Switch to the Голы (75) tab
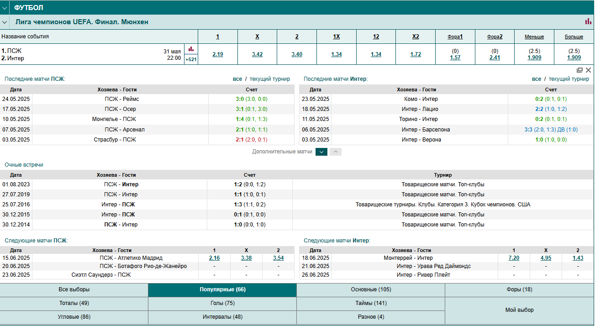The height and width of the screenshot is (326, 595). tap(222, 303)
